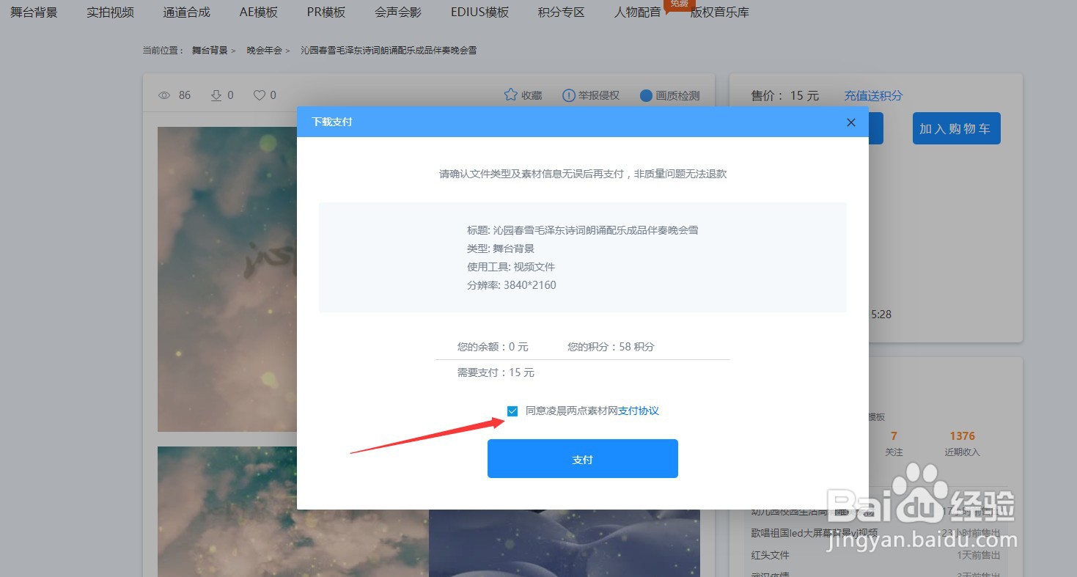Click the 您的余额：0 元 text
Viewport: 1077px width, 577px height.
point(493,347)
